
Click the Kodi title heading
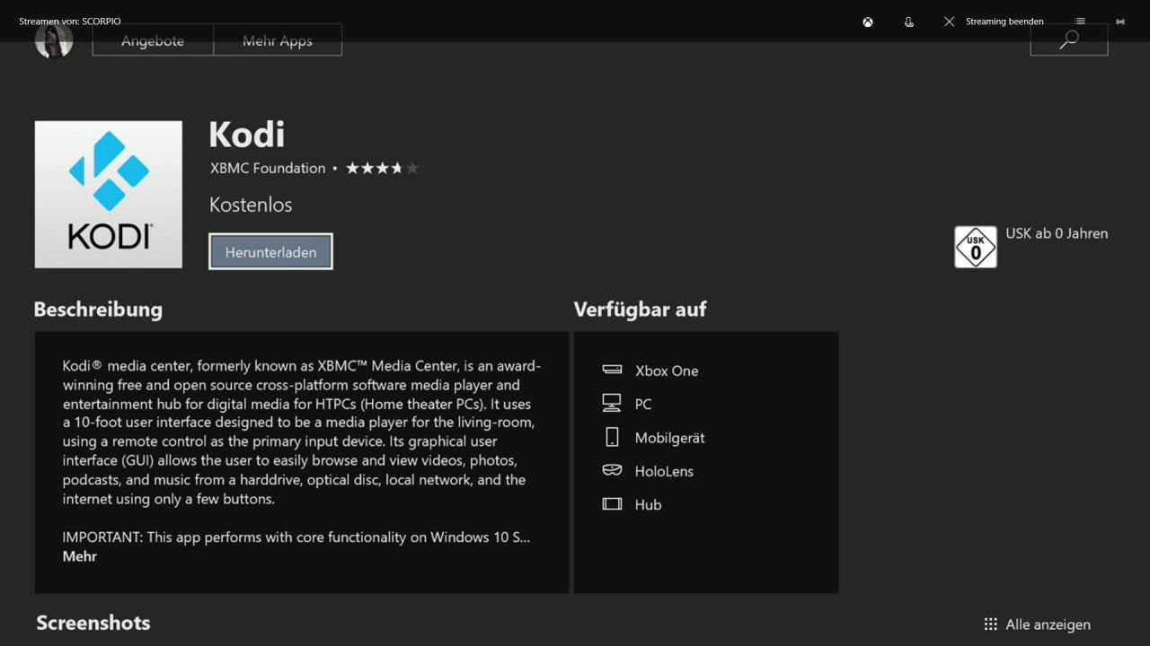[247, 135]
